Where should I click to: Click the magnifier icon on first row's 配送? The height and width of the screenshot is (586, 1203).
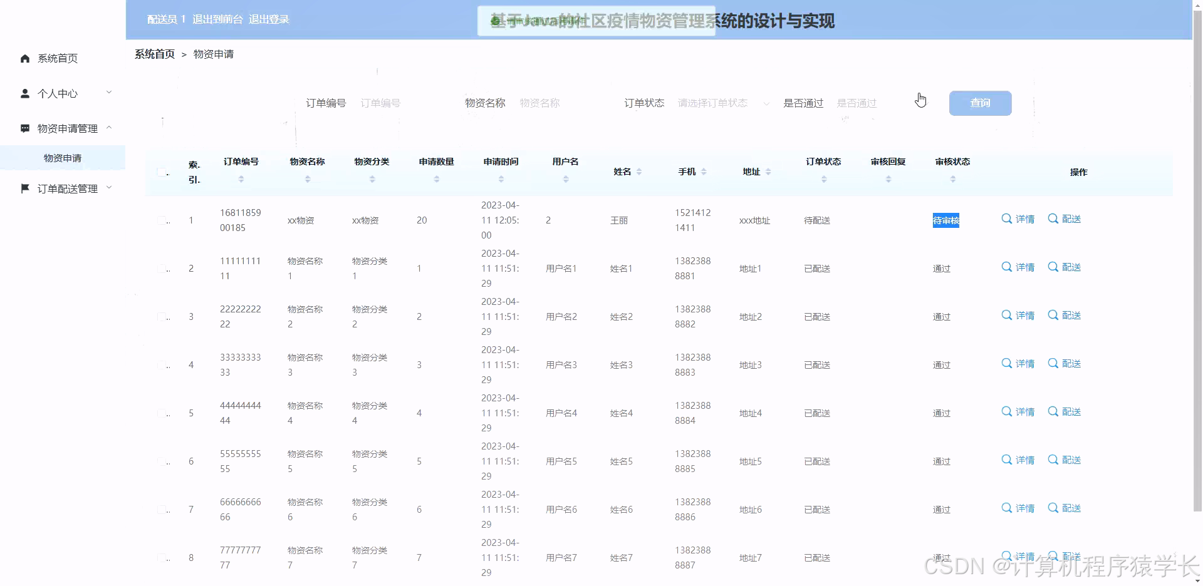[x=1053, y=219]
